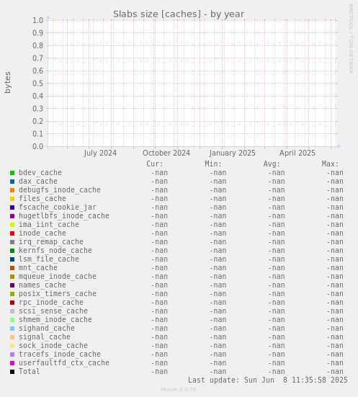Screen dimensions: 358x397
Task: Click the 'October 2024' x-axis label
Action: 166,153
